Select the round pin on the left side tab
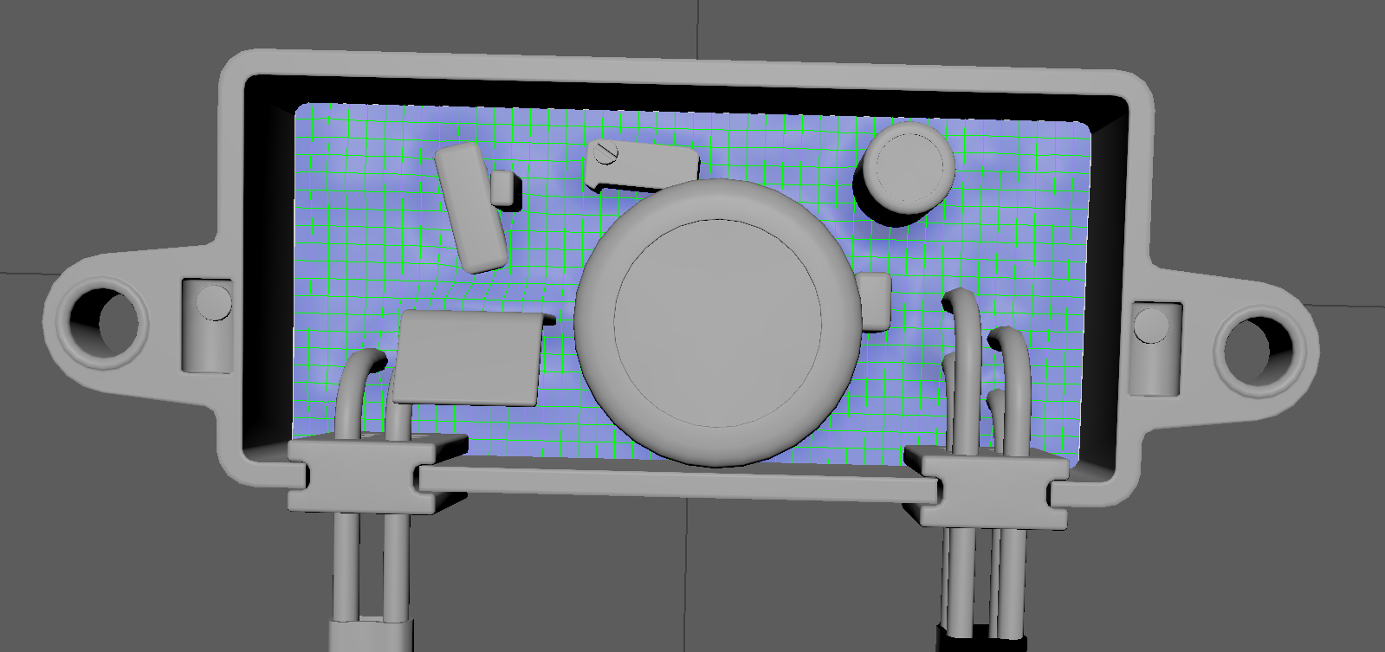Image resolution: width=1385 pixels, height=652 pixels. pyautogui.click(x=213, y=303)
